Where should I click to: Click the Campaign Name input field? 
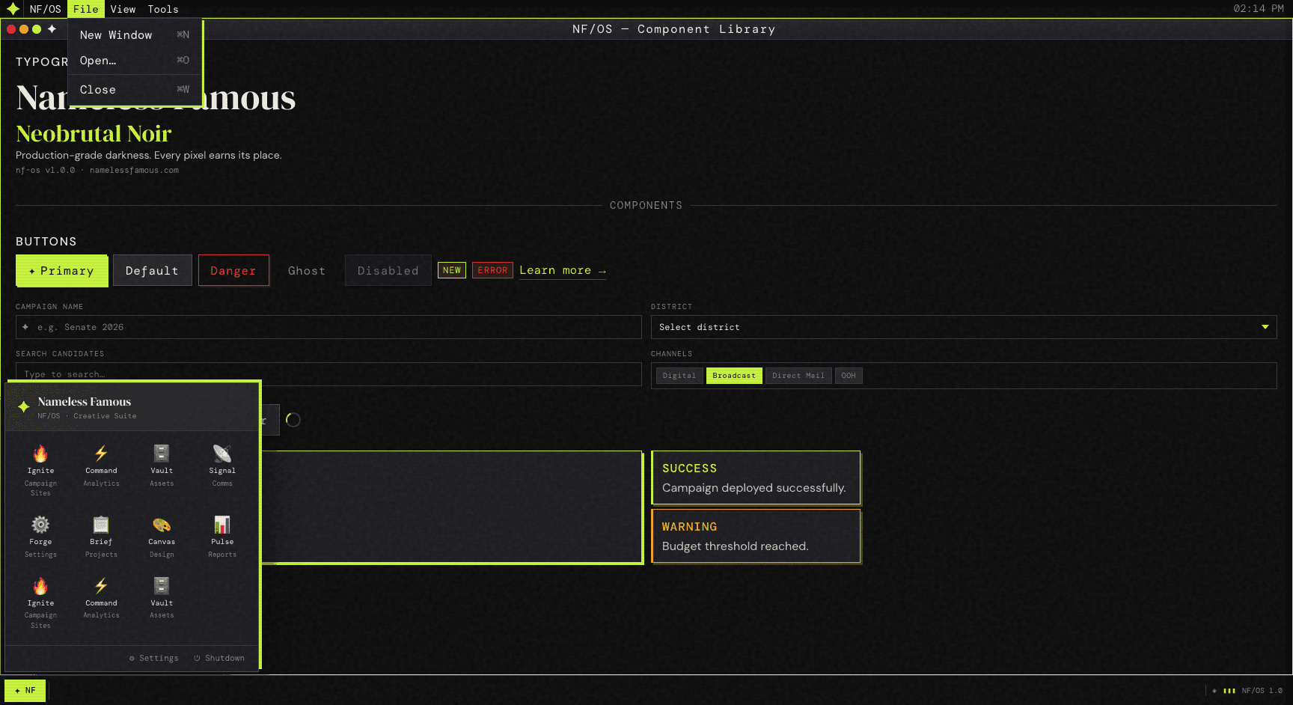coord(328,327)
